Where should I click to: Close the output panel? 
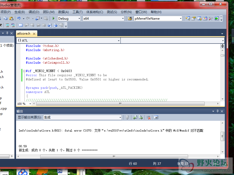pos(222,111)
